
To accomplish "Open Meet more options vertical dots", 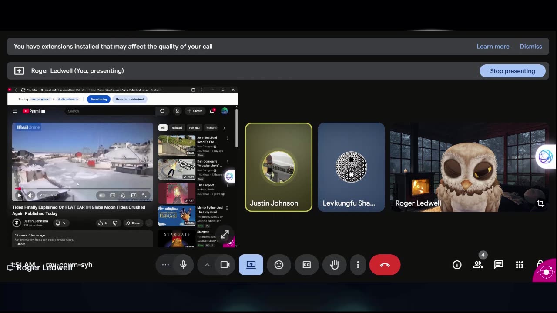I will pos(358,265).
